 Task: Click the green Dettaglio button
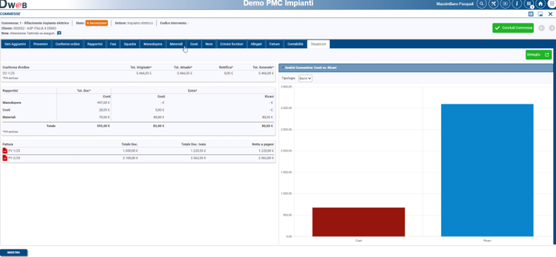tap(538, 55)
